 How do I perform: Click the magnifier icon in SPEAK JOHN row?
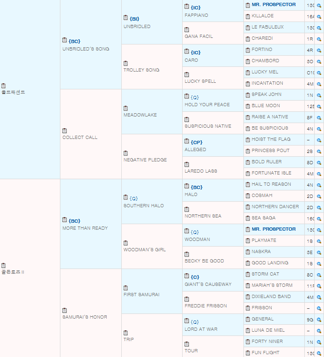[319, 95]
